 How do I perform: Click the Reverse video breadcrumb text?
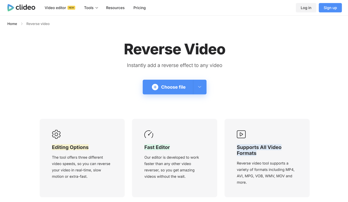38,24
